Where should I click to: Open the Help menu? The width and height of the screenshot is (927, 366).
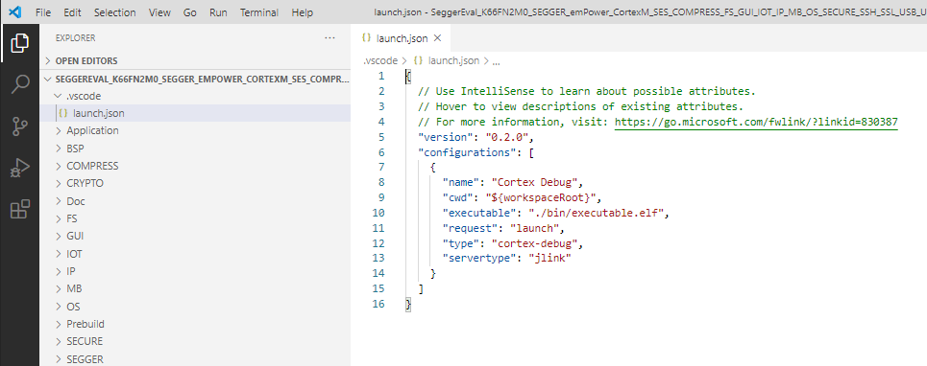click(x=302, y=12)
